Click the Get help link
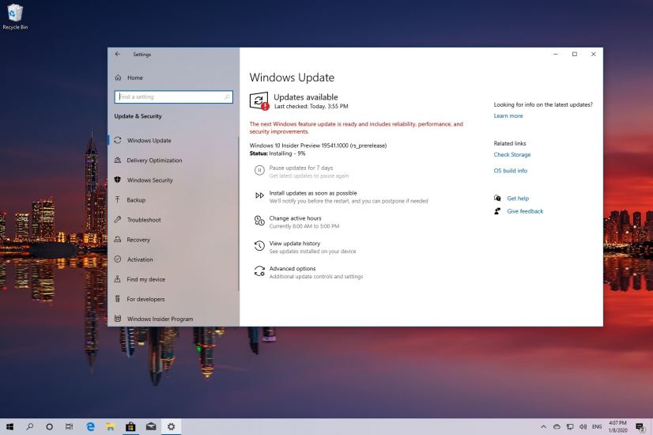The width and height of the screenshot is (653, 435). (518, 199)
